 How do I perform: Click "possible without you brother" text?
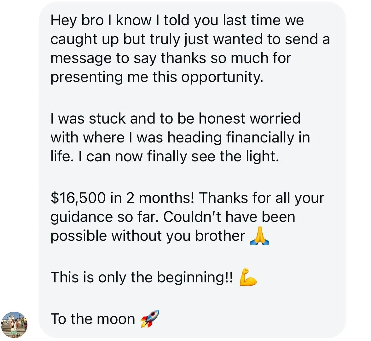[148, 236]
